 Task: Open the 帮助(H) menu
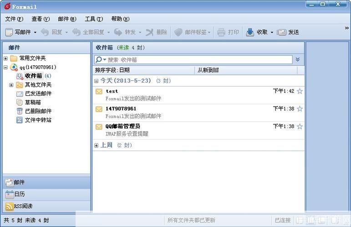121,19
